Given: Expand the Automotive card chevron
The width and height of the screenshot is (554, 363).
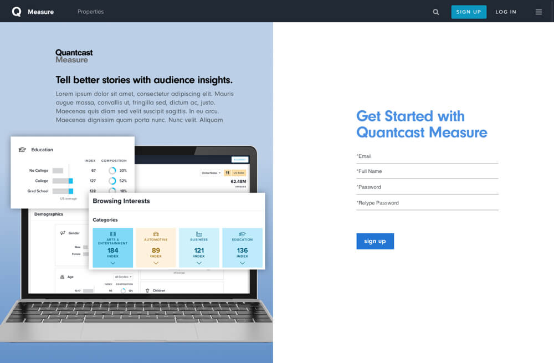Looking at the screenshot, I should click(x=156, y=263).
